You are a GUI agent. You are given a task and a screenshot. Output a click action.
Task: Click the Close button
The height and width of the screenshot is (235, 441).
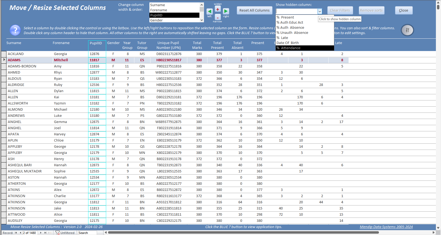(404, 10)
